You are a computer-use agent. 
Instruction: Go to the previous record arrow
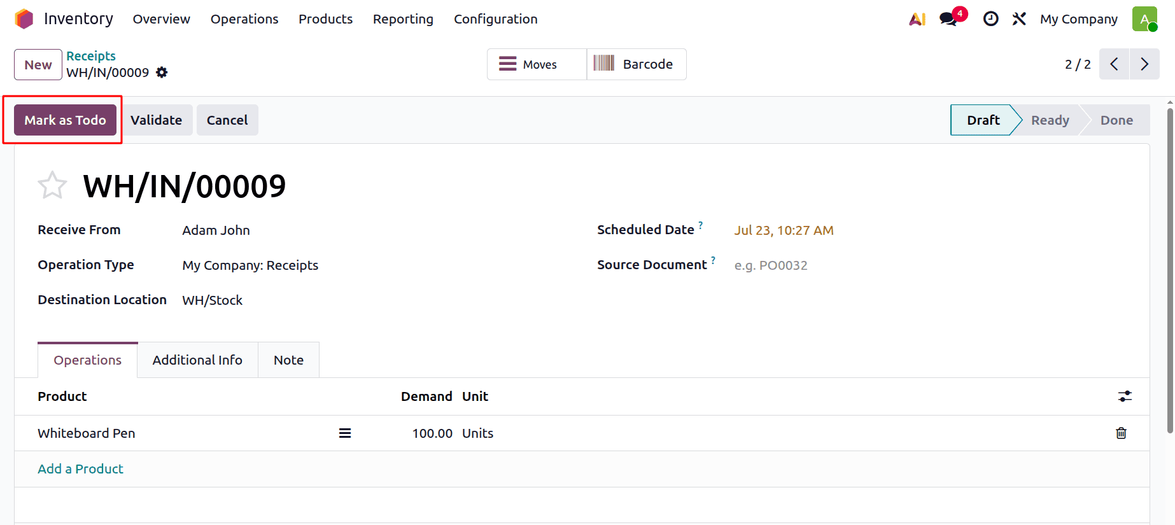(x=1114, y=64)
